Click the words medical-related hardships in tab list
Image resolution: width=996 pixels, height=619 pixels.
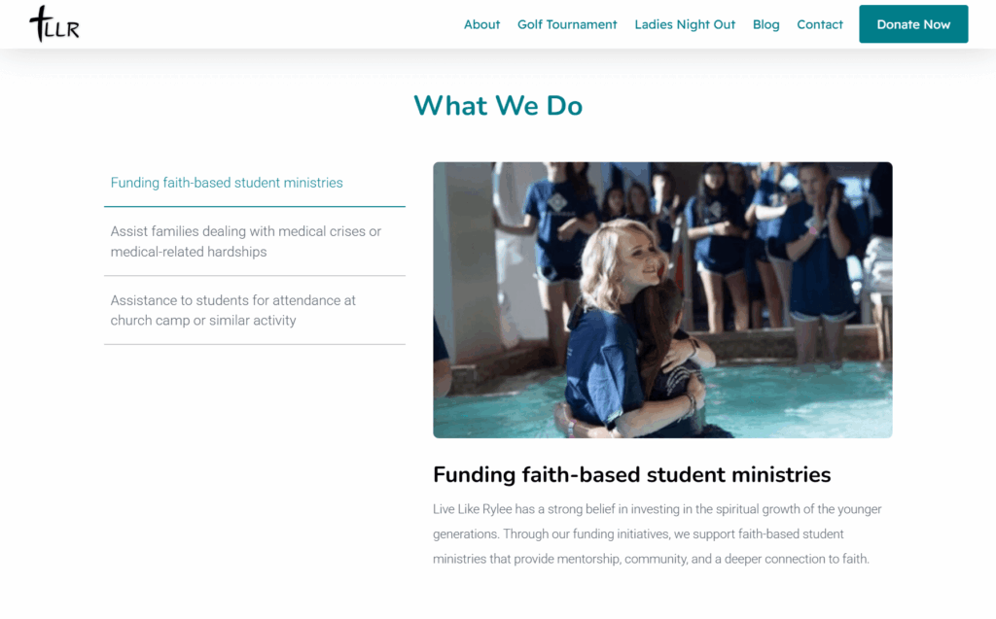(189, 252)
